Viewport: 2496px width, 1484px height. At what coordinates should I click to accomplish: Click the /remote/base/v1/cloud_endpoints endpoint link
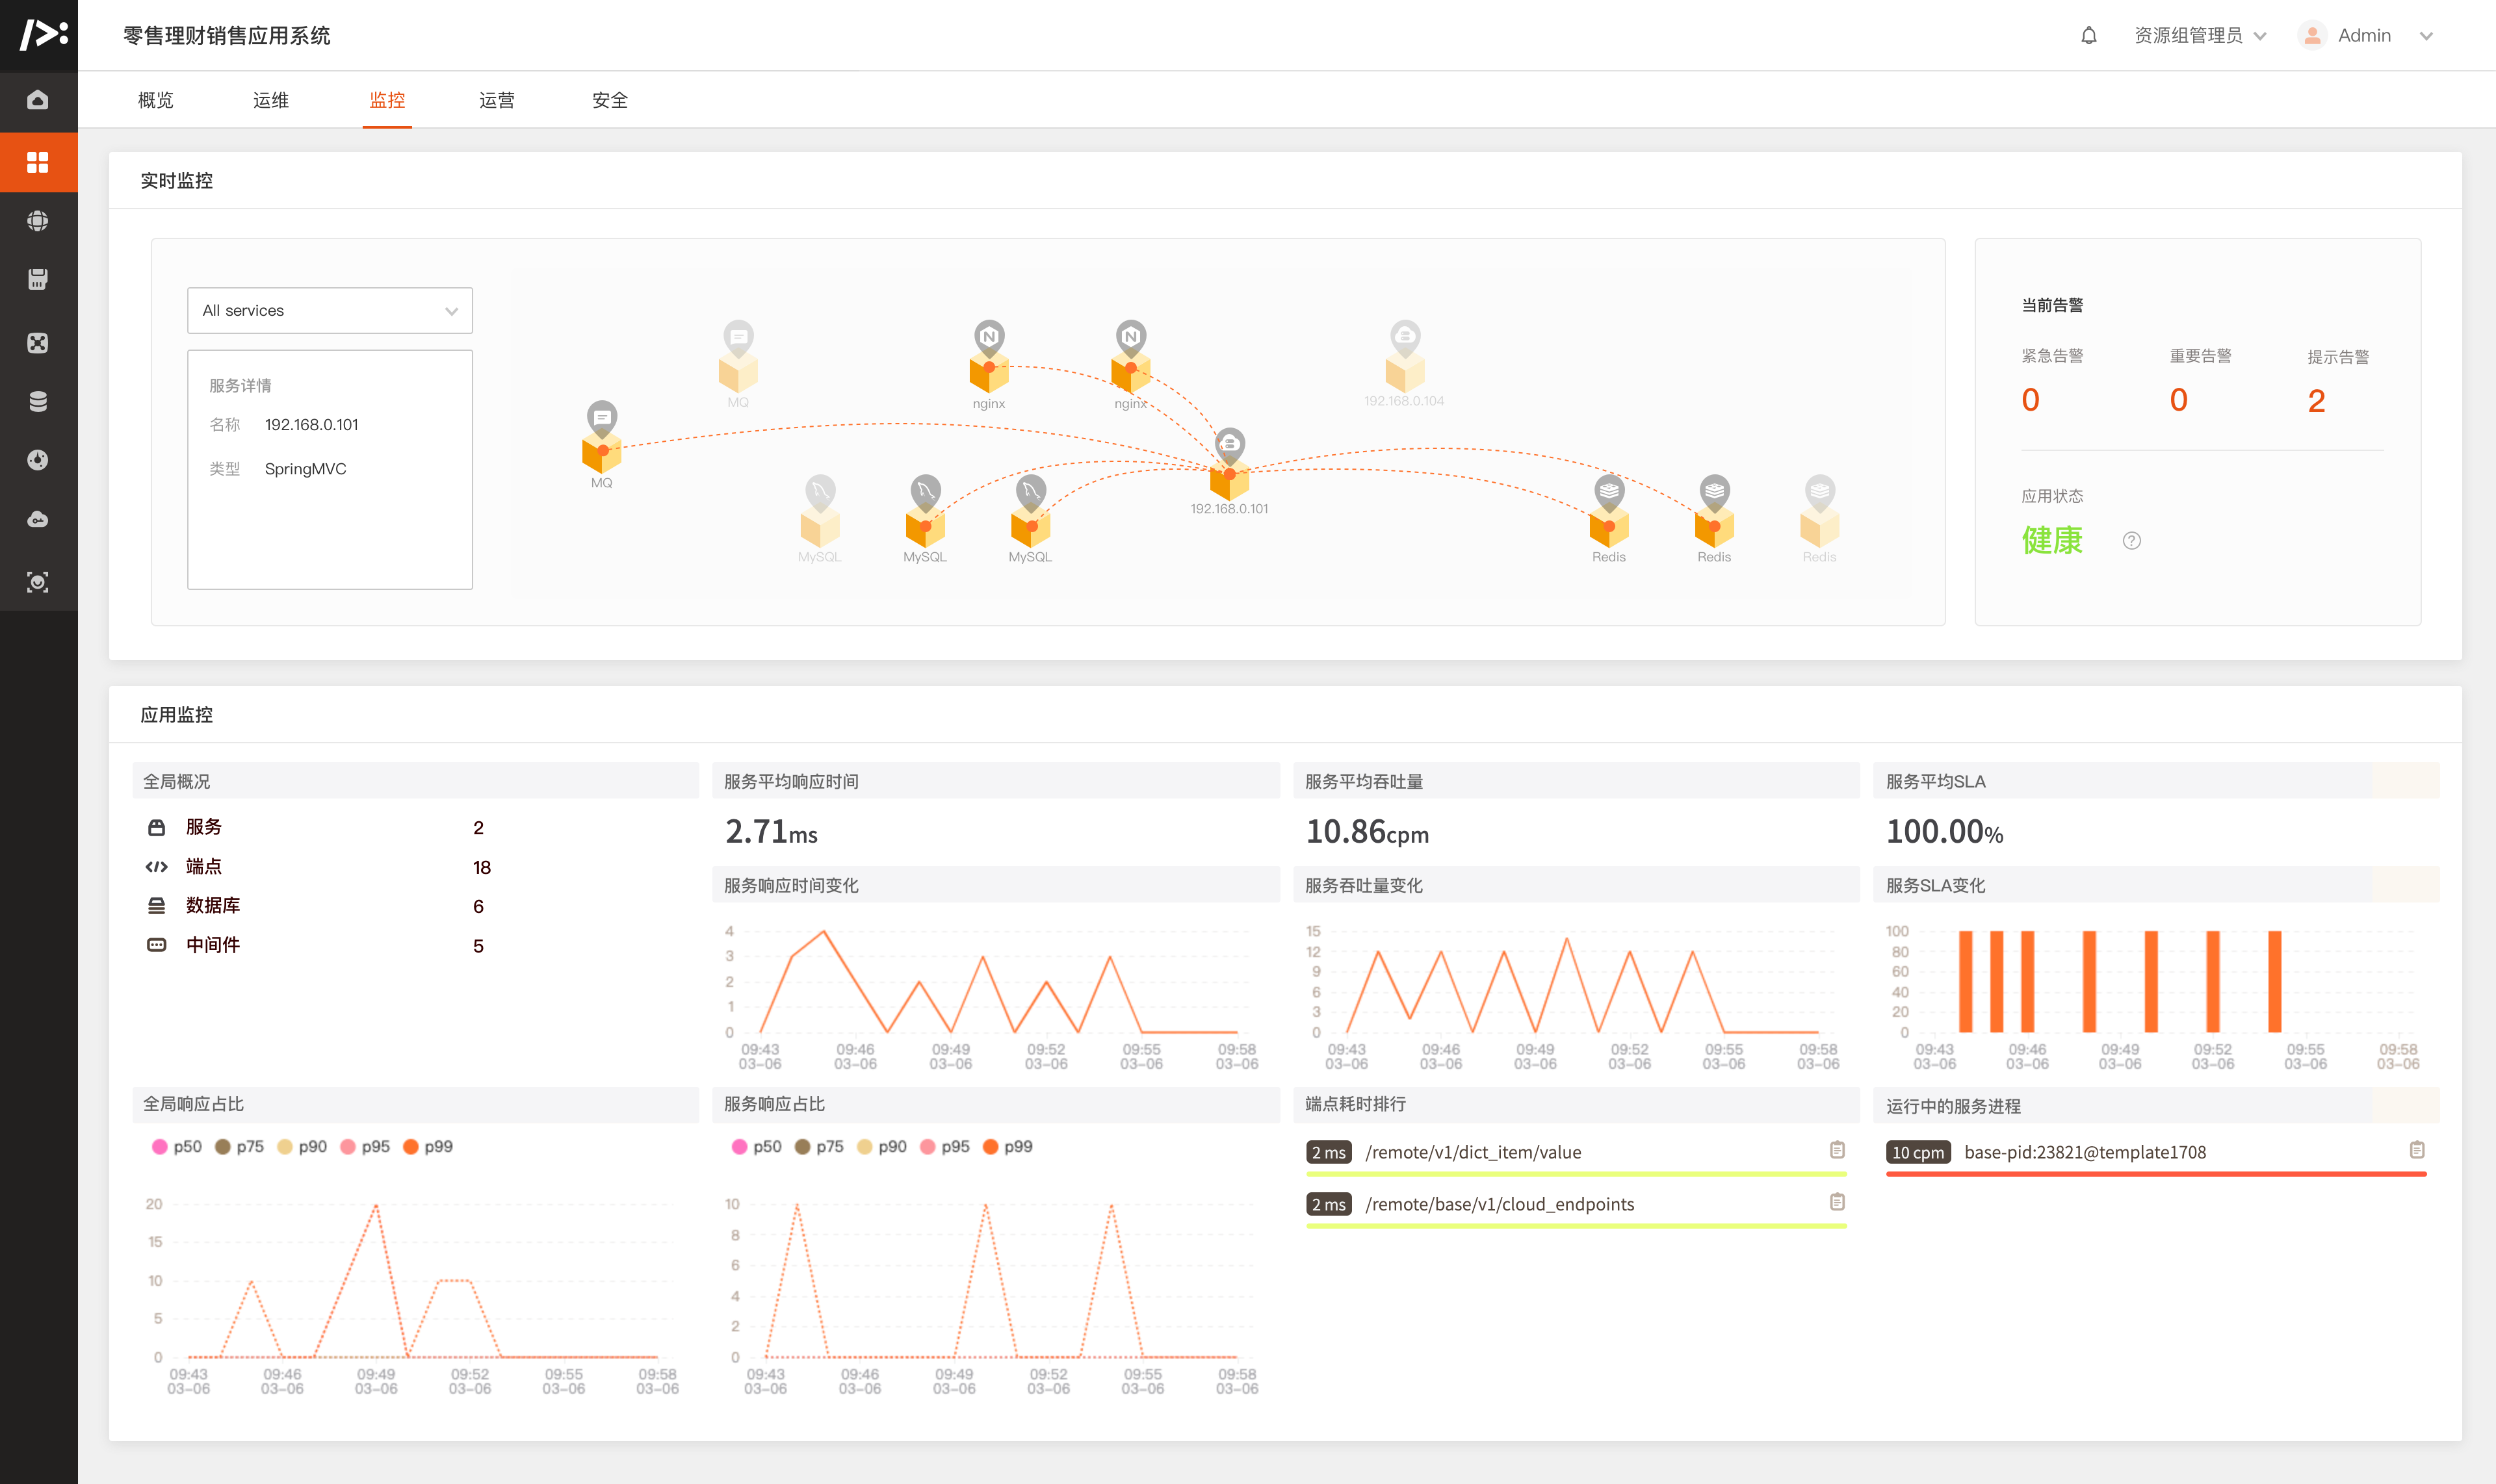pos(1499,1205)
